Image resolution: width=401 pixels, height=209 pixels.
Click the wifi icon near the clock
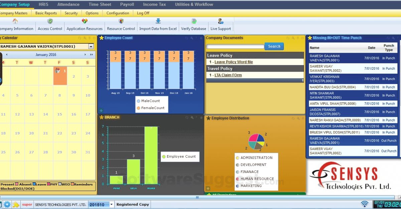[x=364, y=204]
